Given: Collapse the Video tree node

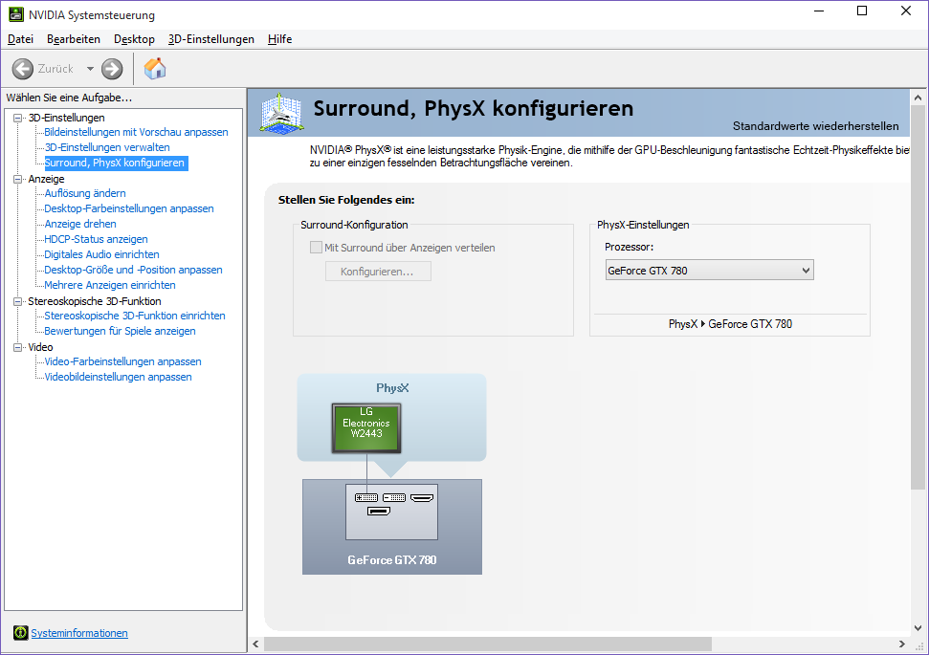Looking at the screenshot, I should (18, 347).
